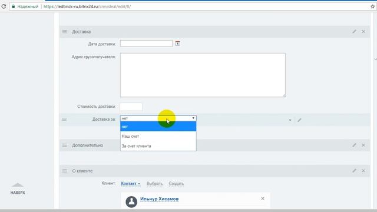The height and width of the screenshot is (212, 377).
Task: Click the НАВЕРХ back-to-top button
Action: [x=18, y=188]
